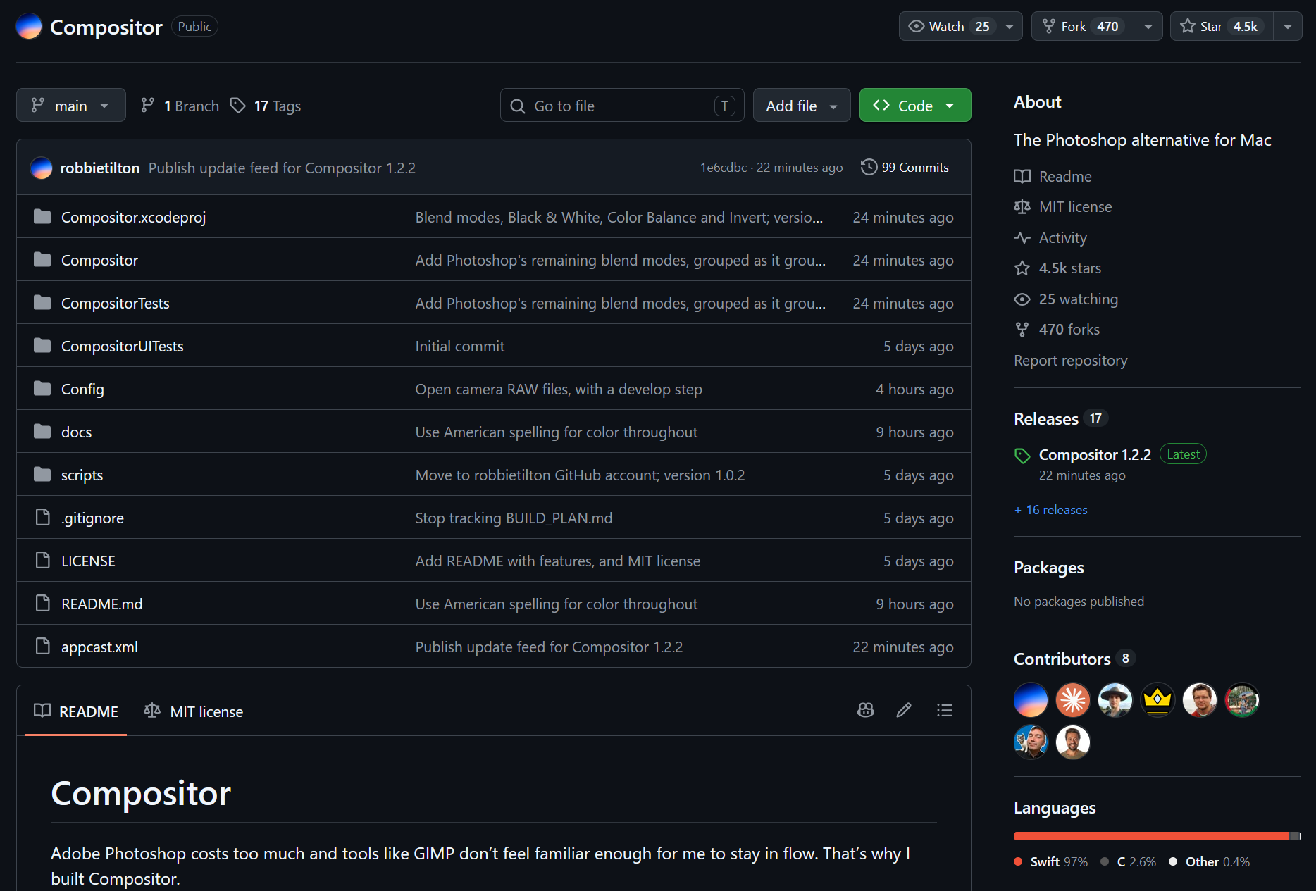Open the + 16 releases link
This screenshot has width=1316, height=891.
pos(1050,510)
